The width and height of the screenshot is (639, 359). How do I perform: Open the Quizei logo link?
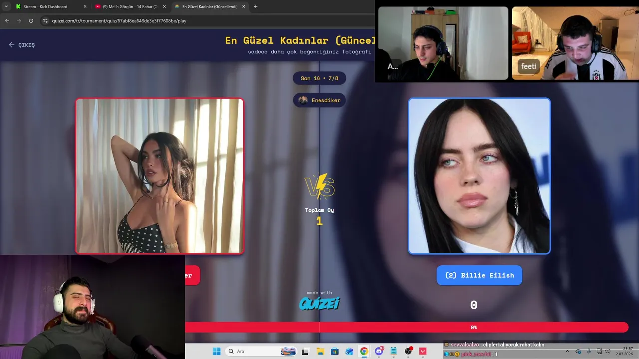click(319, 303)
